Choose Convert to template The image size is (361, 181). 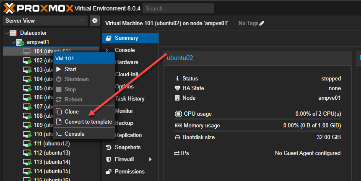[x=84, y=122]
